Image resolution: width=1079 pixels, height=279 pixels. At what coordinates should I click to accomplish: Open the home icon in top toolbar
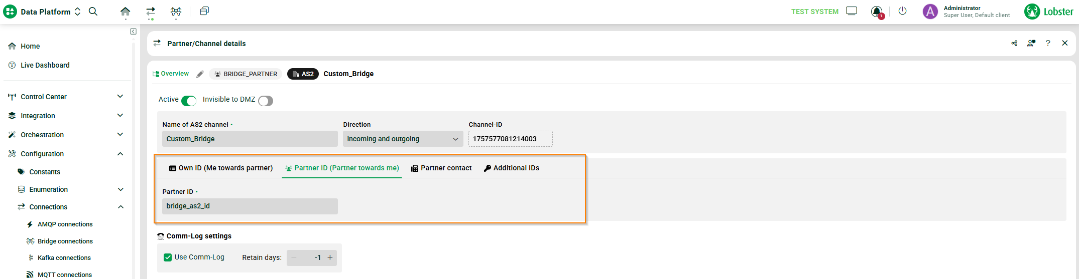click(125, 11)
